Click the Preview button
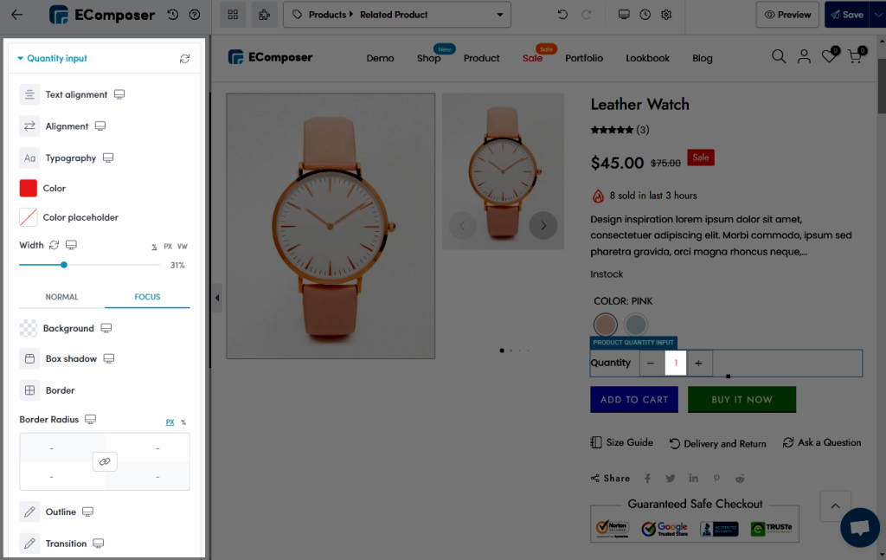The height and width of the screenshot is (560, 886). [787, 15]
